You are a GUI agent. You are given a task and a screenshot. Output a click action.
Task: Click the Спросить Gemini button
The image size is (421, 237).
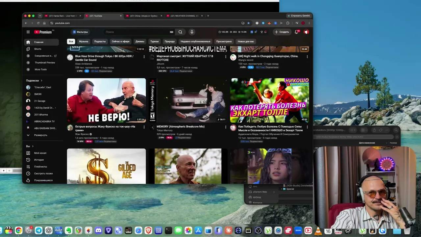click(x=299, y=16)
